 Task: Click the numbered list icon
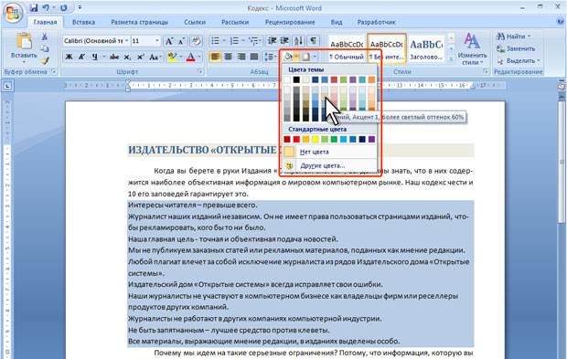(234, 41)
